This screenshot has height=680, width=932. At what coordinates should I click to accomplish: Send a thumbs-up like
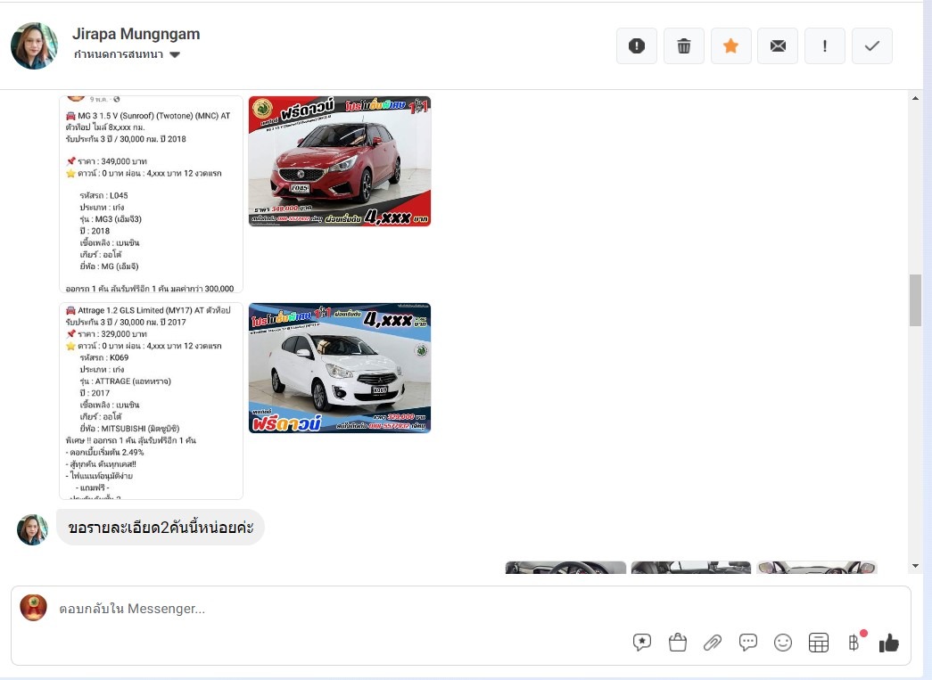pos(888,643)
